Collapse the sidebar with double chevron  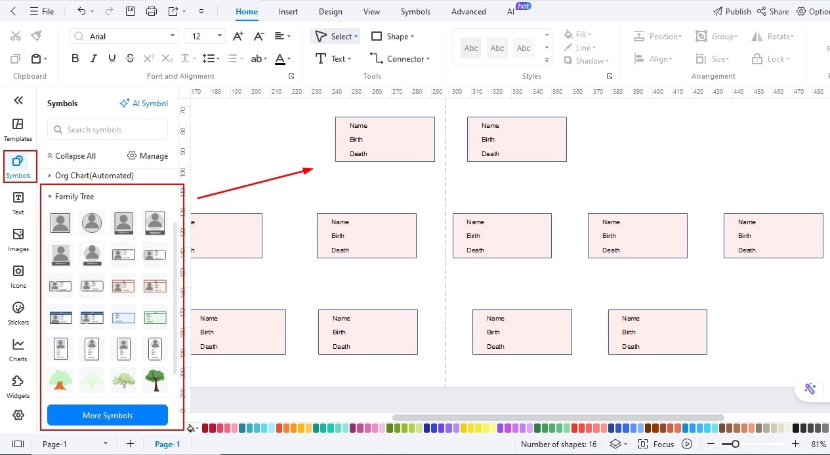coord(18,100)
